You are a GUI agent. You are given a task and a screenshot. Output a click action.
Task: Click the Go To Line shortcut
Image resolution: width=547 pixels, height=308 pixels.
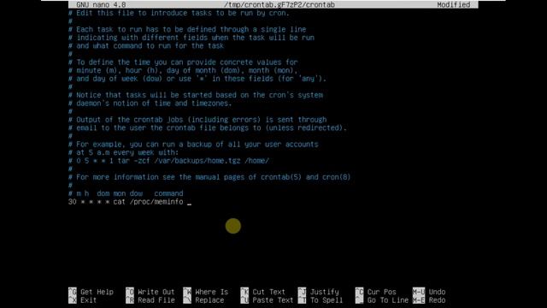[387, 300]
